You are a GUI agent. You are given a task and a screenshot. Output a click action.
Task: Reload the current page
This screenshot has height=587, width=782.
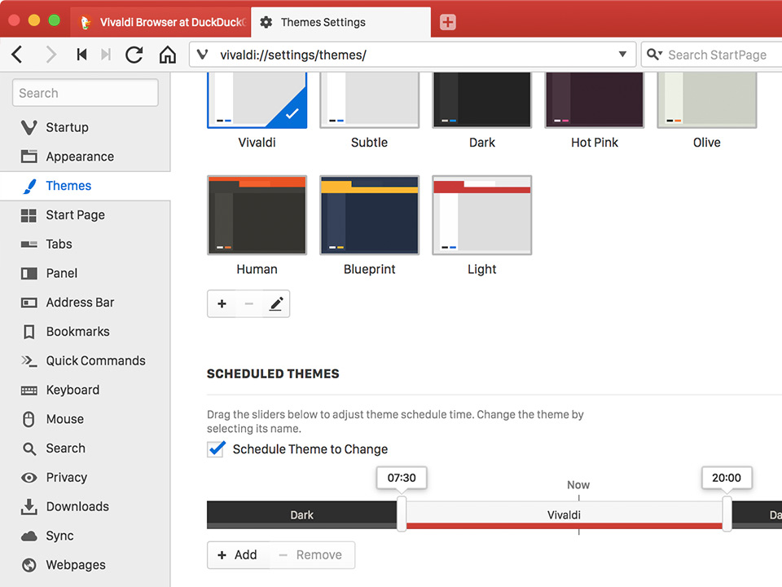click(134, 55)
